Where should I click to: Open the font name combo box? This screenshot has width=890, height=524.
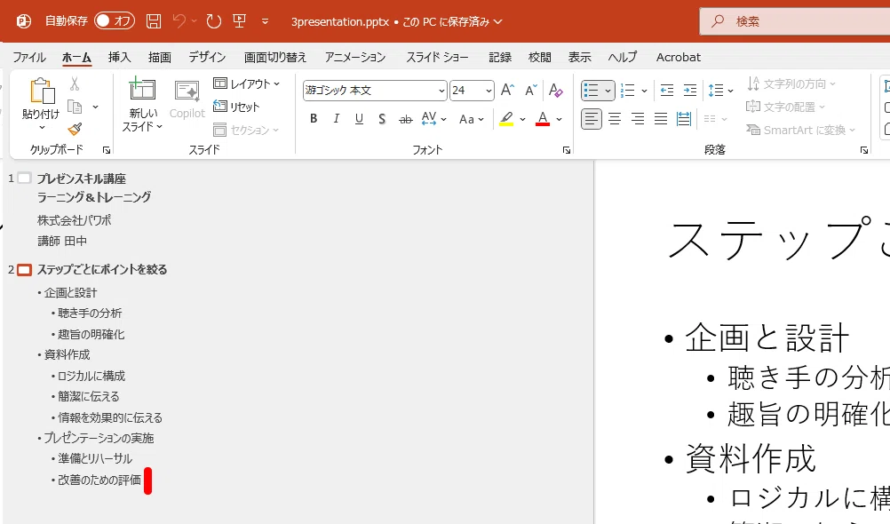(375, 91)
